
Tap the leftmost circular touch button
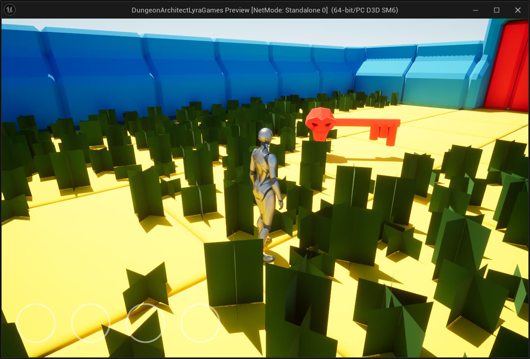click(36, 323)
